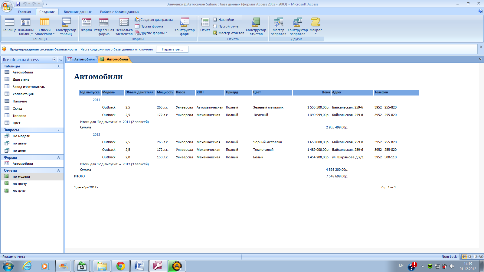Image resolution: width=484 pixels, height=272 pixels.
Task: Click Конструктор таблиц icon
Action: [66, 27]
